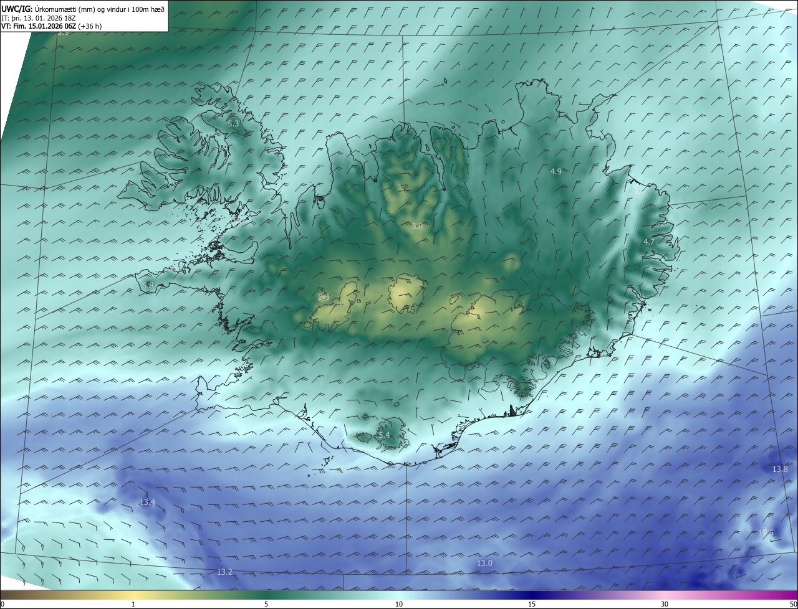Click the colour scale tick labelled 30
798x609 pixels.
[665, 604]
